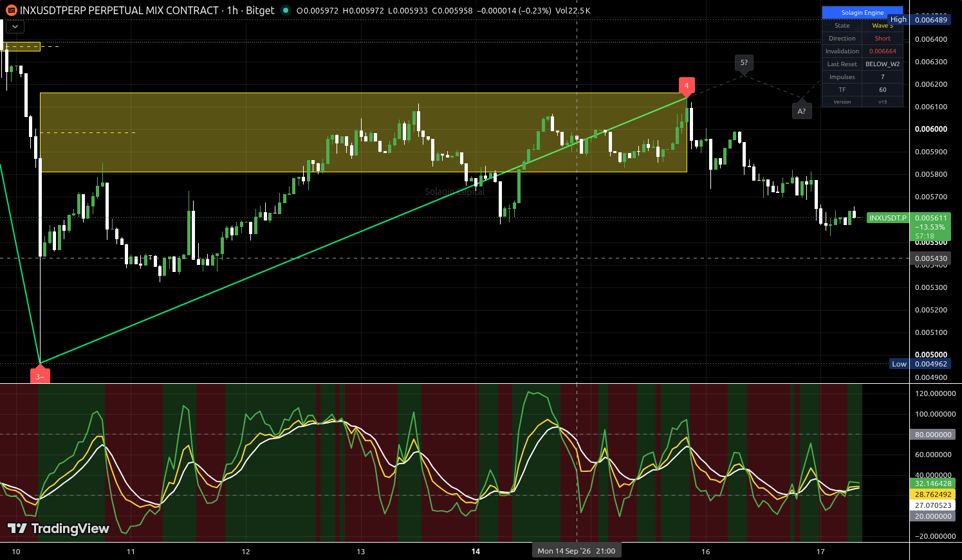
Task: Click the projected A? wave label
Action: (x=802, y=111)
